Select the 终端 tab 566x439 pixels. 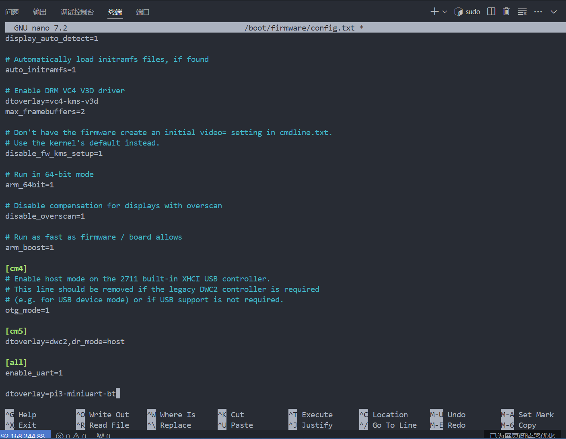click(x=115, y=12)
